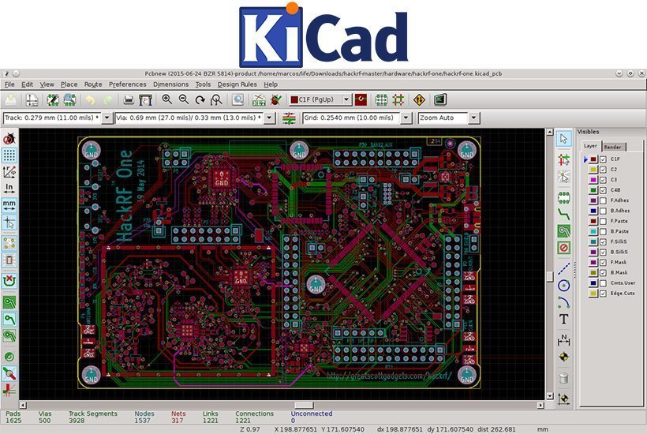Open the Design Rules menu

[237, 84]
